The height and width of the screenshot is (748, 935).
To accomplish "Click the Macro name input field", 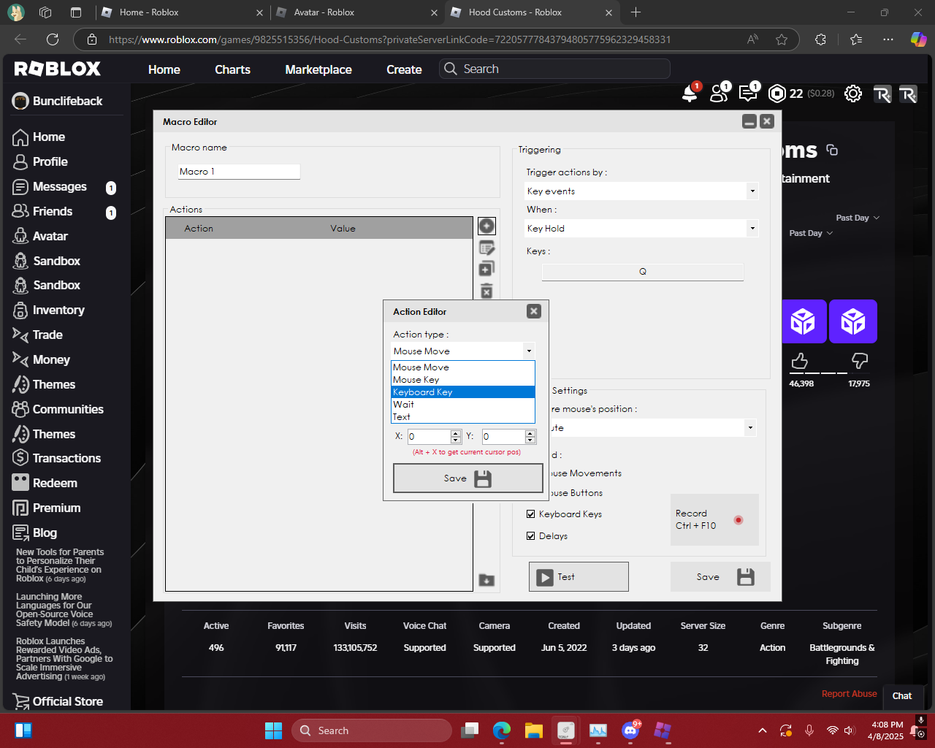I will coord(239,172).
